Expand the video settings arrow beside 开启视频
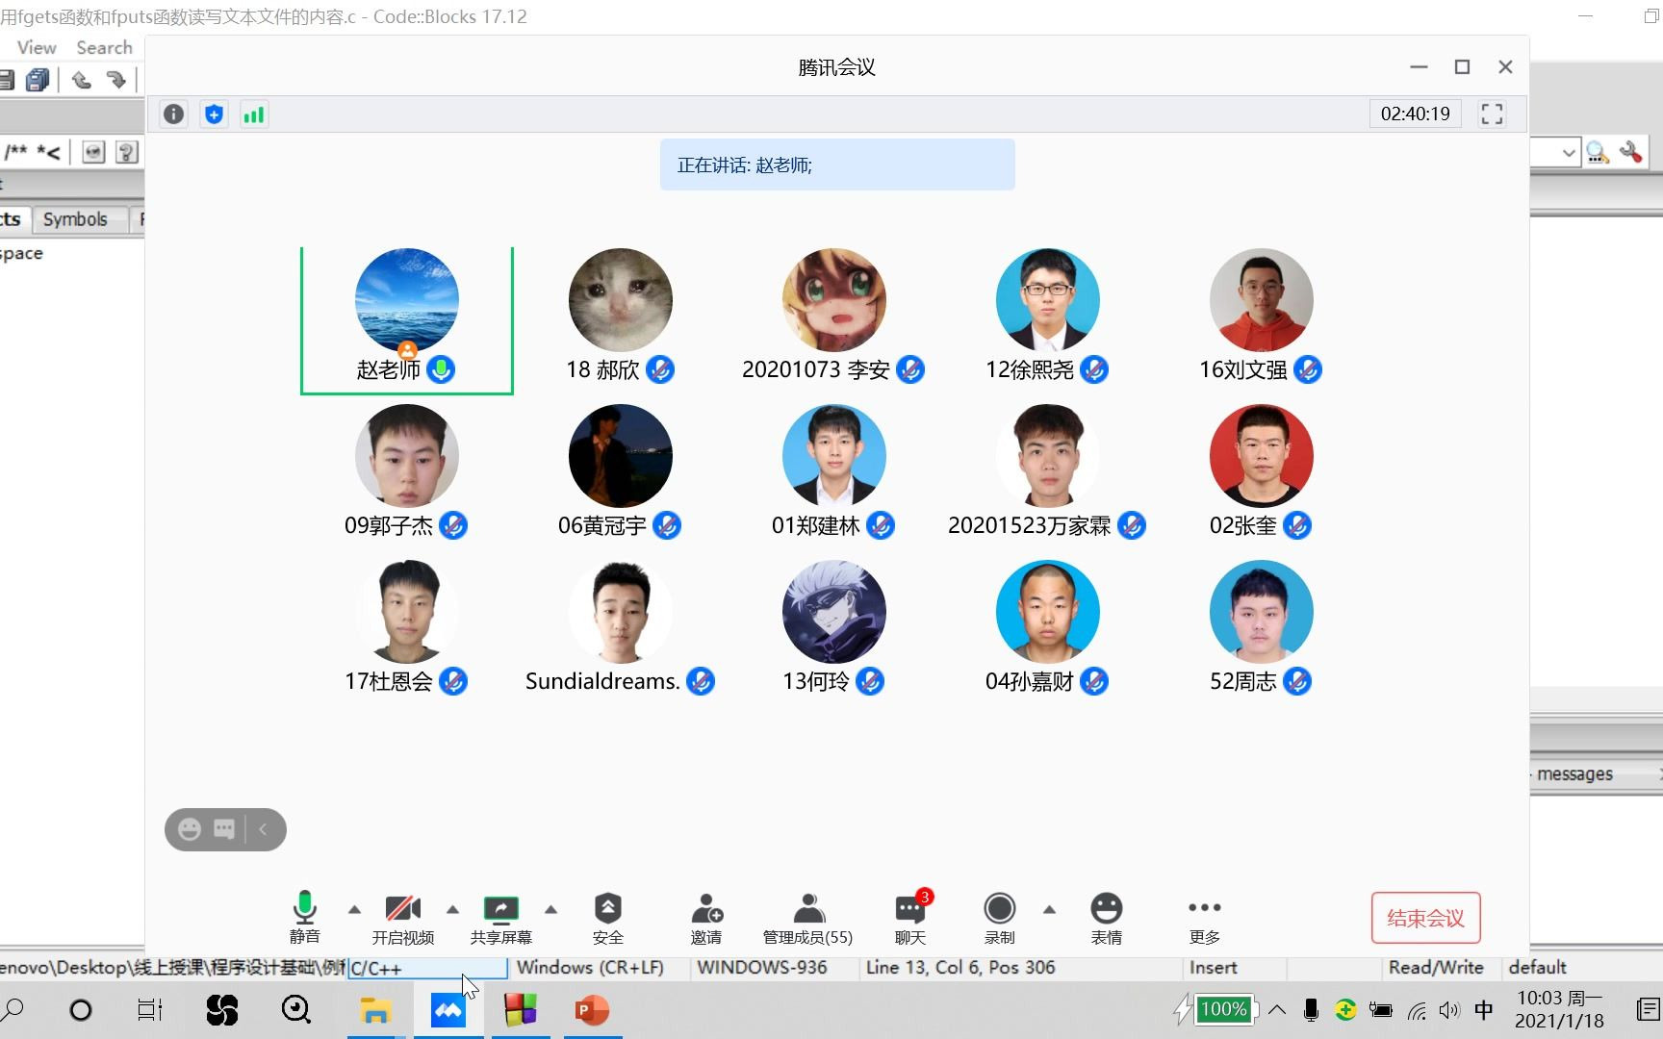The width and height of the screenshot is (1663, 1039). (x=452, y=908)
